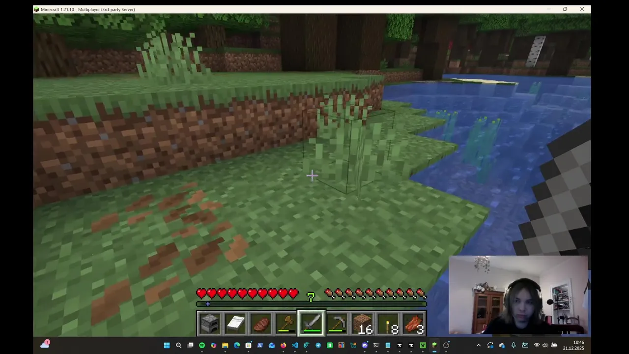The width and height of the screenshot is (629, 354).
Task: Open File Explorer from the taskbar
Action: pos(225,345)
